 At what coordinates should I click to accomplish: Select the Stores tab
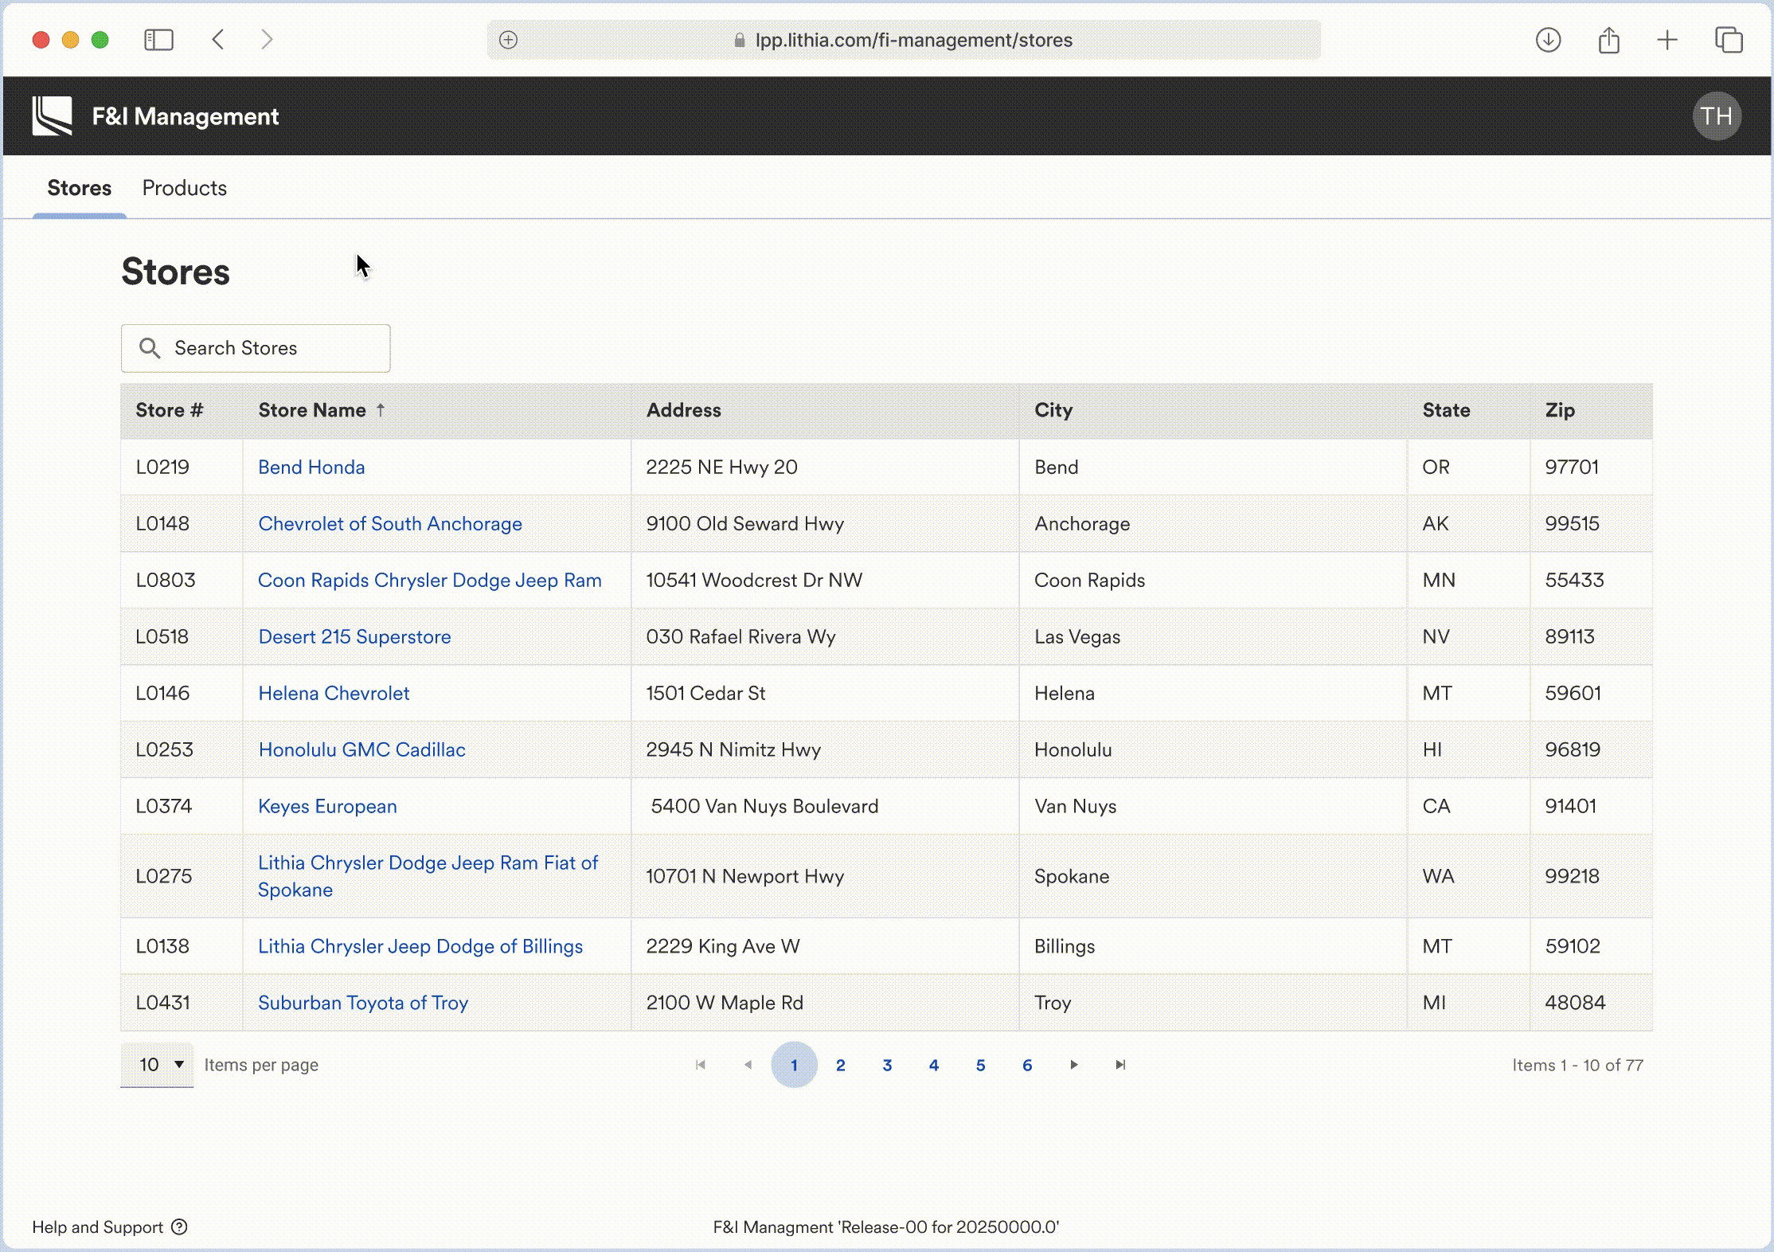coord(79,188)
